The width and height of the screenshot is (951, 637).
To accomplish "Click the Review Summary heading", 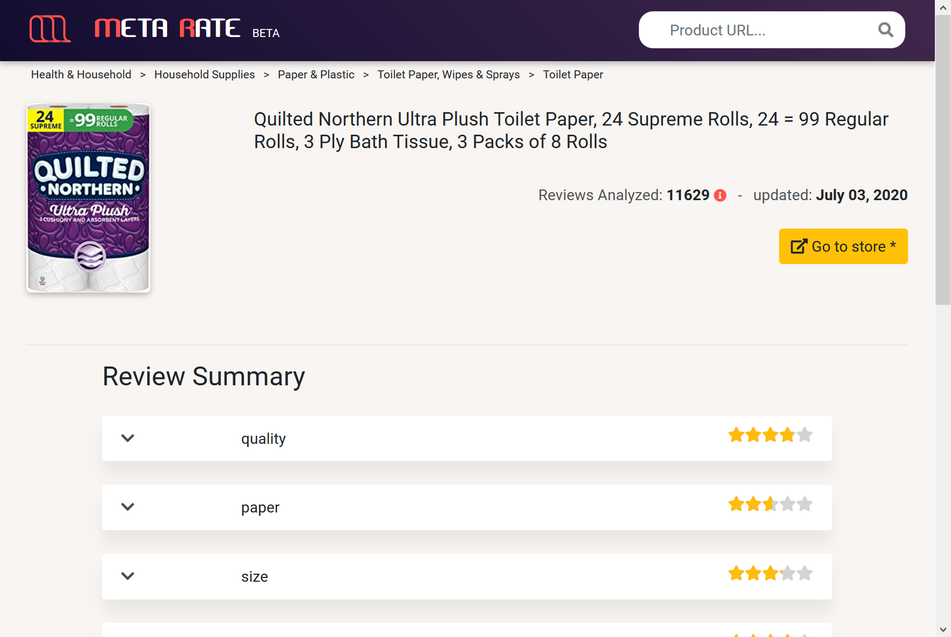I will click(x=204, y=376).
